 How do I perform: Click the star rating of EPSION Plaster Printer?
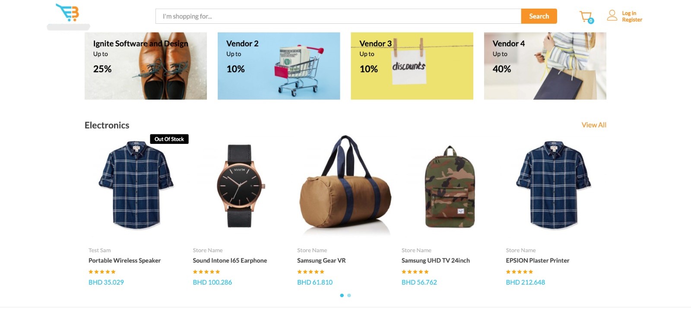point(519,272)
